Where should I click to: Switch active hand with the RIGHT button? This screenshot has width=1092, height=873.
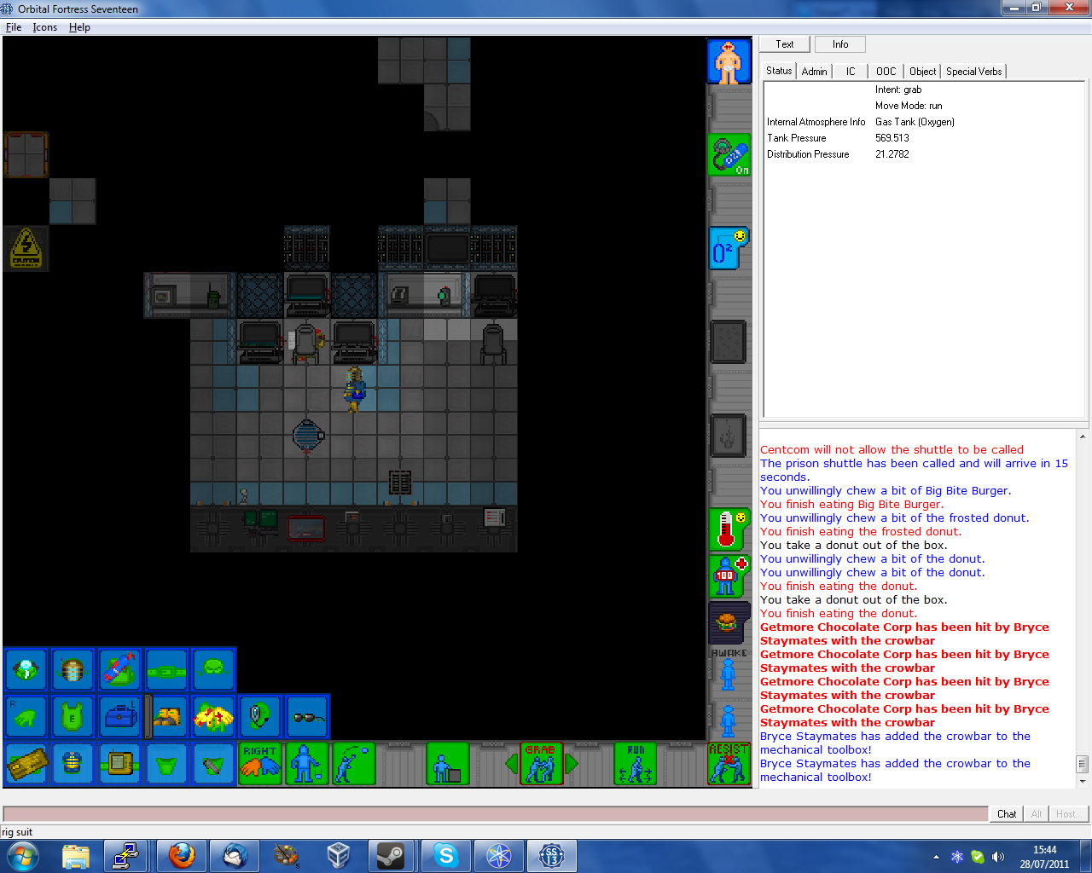259,763
